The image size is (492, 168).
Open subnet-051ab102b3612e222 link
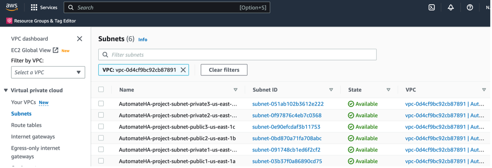[288, 104]
